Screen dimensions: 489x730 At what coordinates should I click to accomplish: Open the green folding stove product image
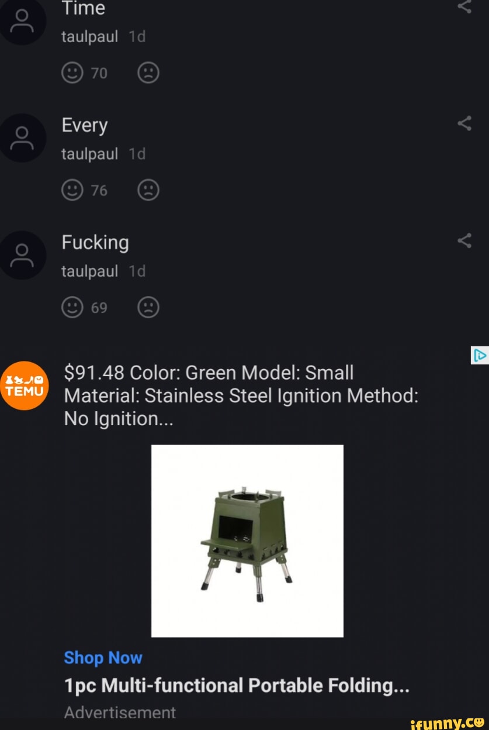247,540
